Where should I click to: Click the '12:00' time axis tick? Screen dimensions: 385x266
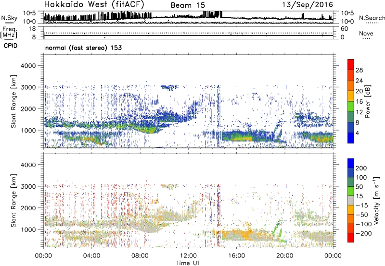coord(188,256)
